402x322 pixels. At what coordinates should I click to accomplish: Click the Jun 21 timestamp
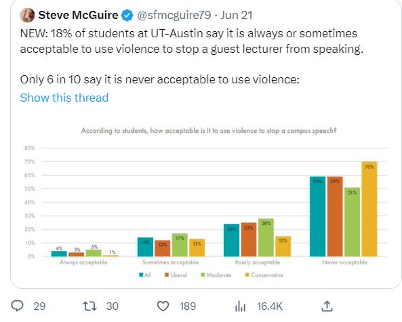click(237, 16)
